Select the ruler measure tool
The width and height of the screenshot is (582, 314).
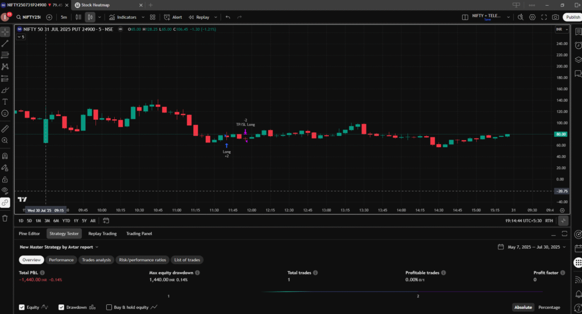pyautogui.click(x=5, y=129)
